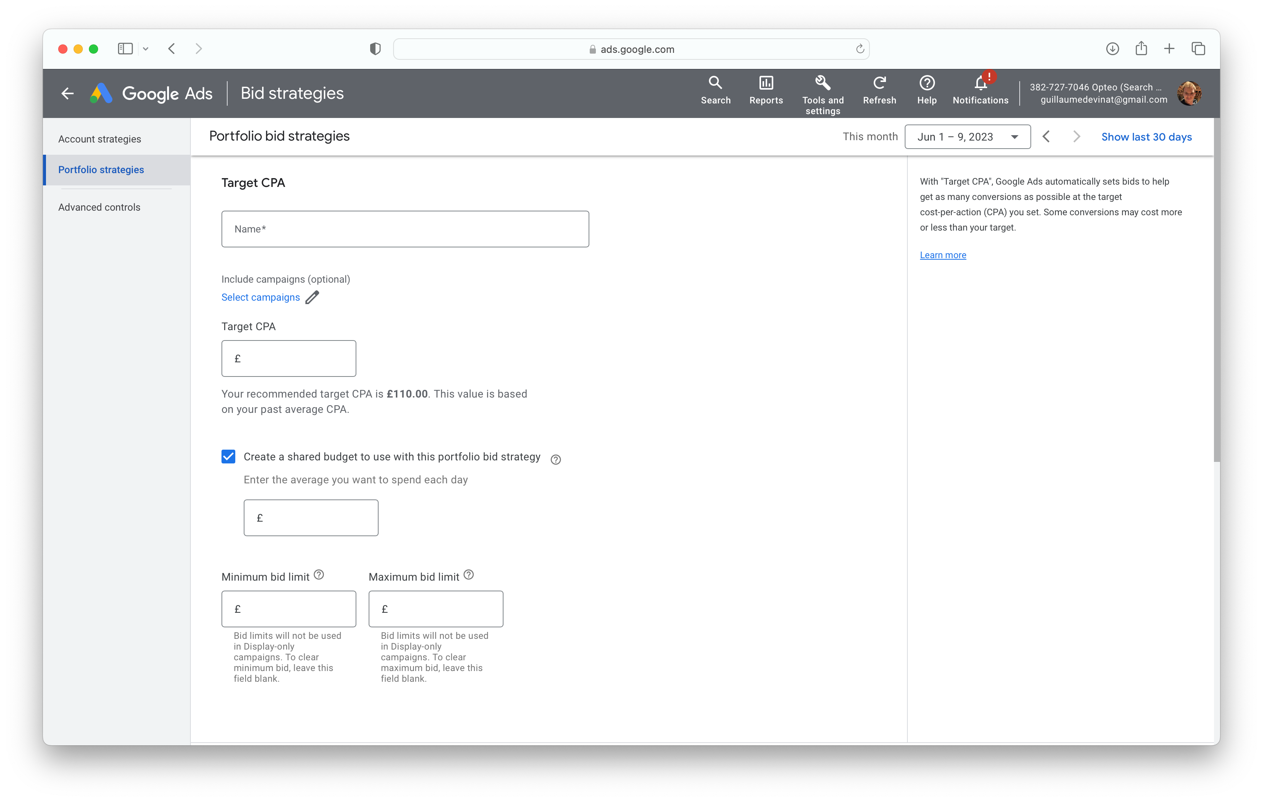Image resolution: width=1263 pixels, height=802 pixels.
Task: Uncheck the Create a shared budget checkbox
Action: 228,457
